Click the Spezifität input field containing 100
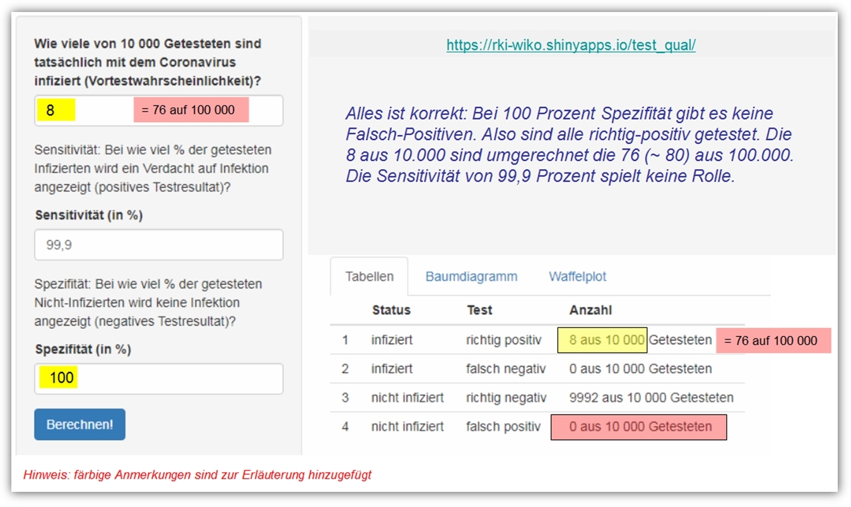 [x=158, y=378]
